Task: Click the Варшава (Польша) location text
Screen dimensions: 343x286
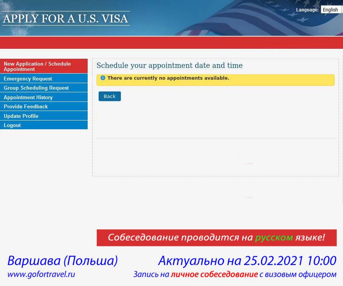Action: 63,261
